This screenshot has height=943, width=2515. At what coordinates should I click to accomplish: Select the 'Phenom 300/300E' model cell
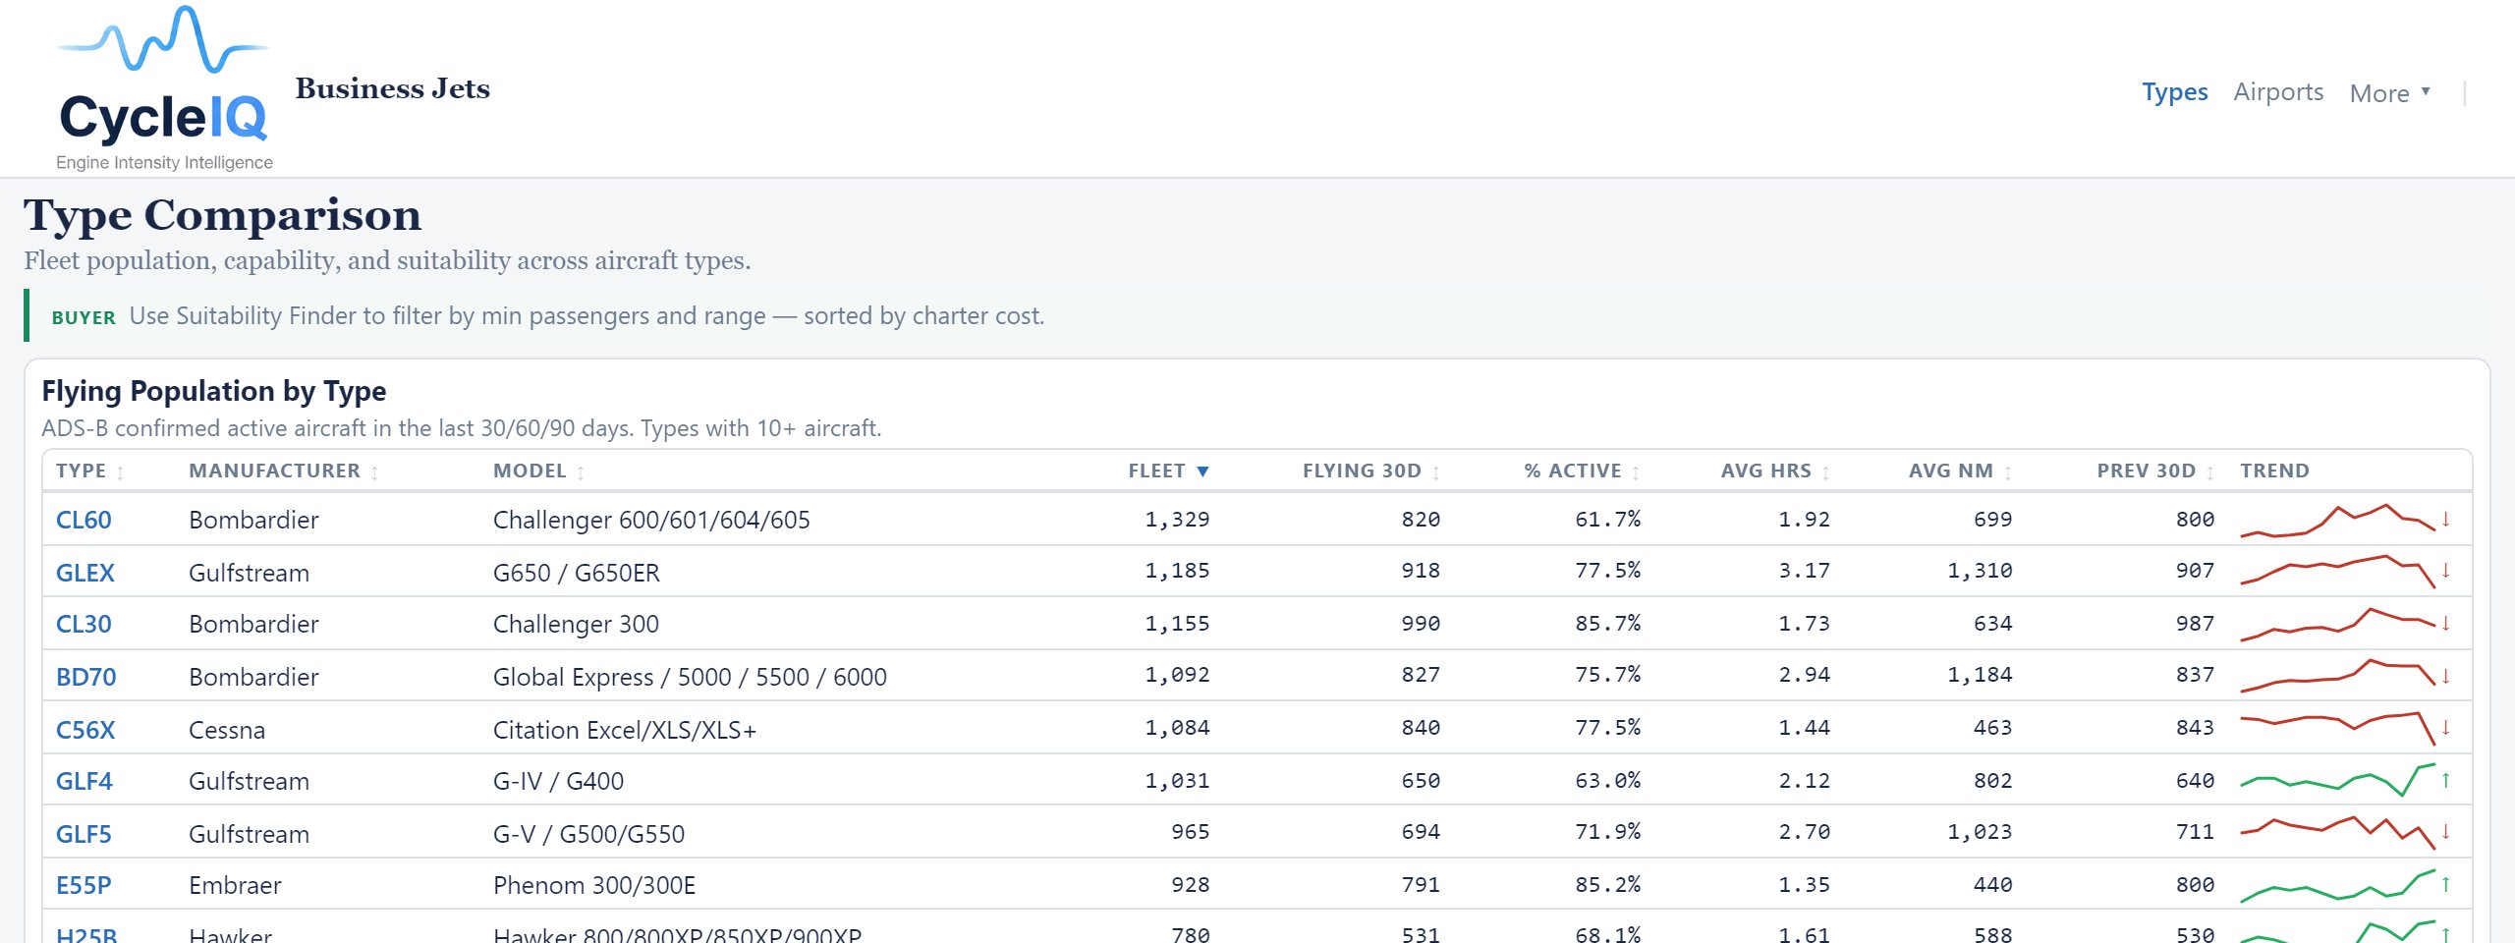(594, 885)
